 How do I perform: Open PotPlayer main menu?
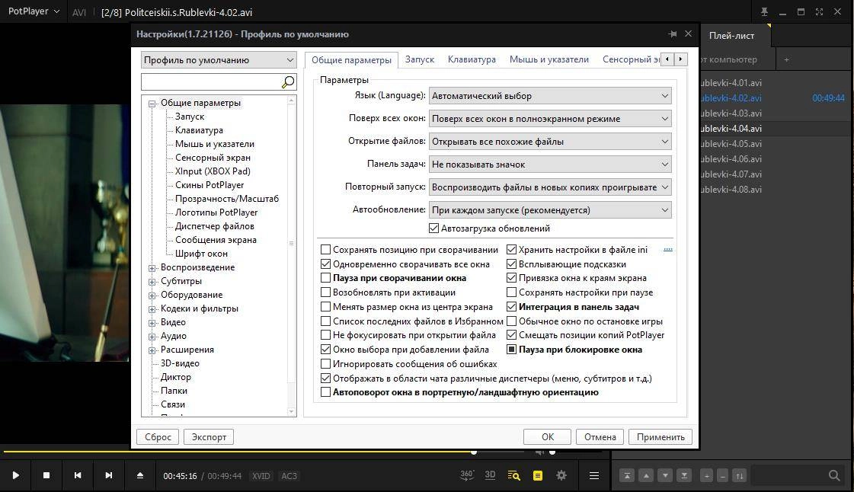(34, 11)
